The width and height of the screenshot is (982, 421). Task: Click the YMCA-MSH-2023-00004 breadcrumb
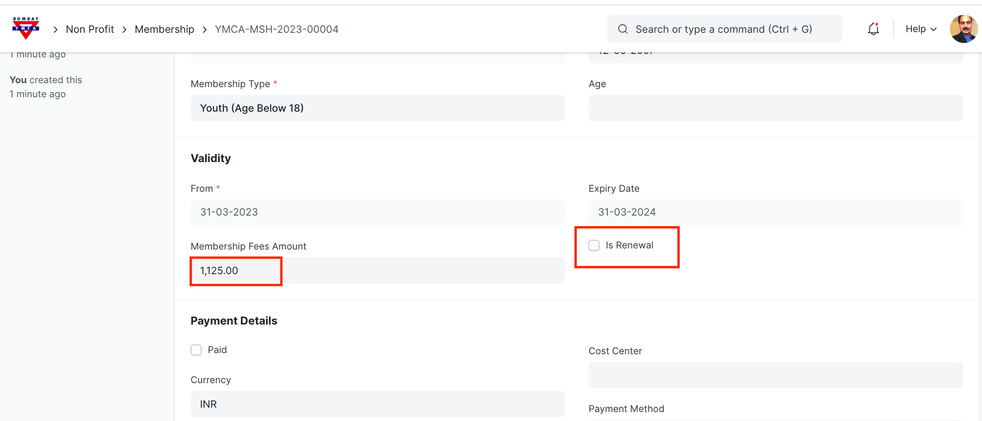coord(277,30)
